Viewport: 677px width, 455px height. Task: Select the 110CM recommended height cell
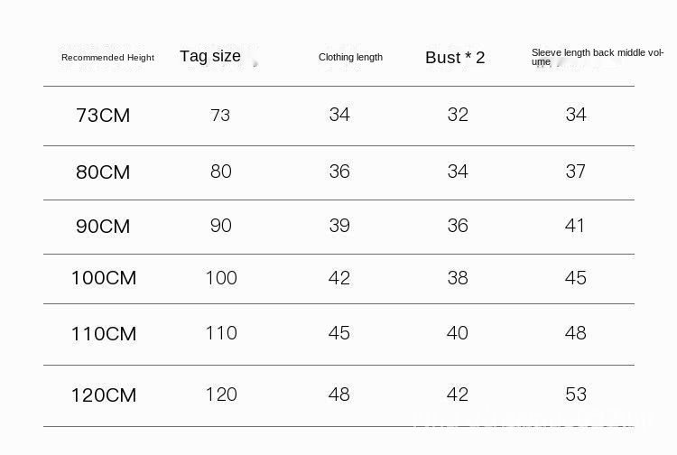coord(103,334)
